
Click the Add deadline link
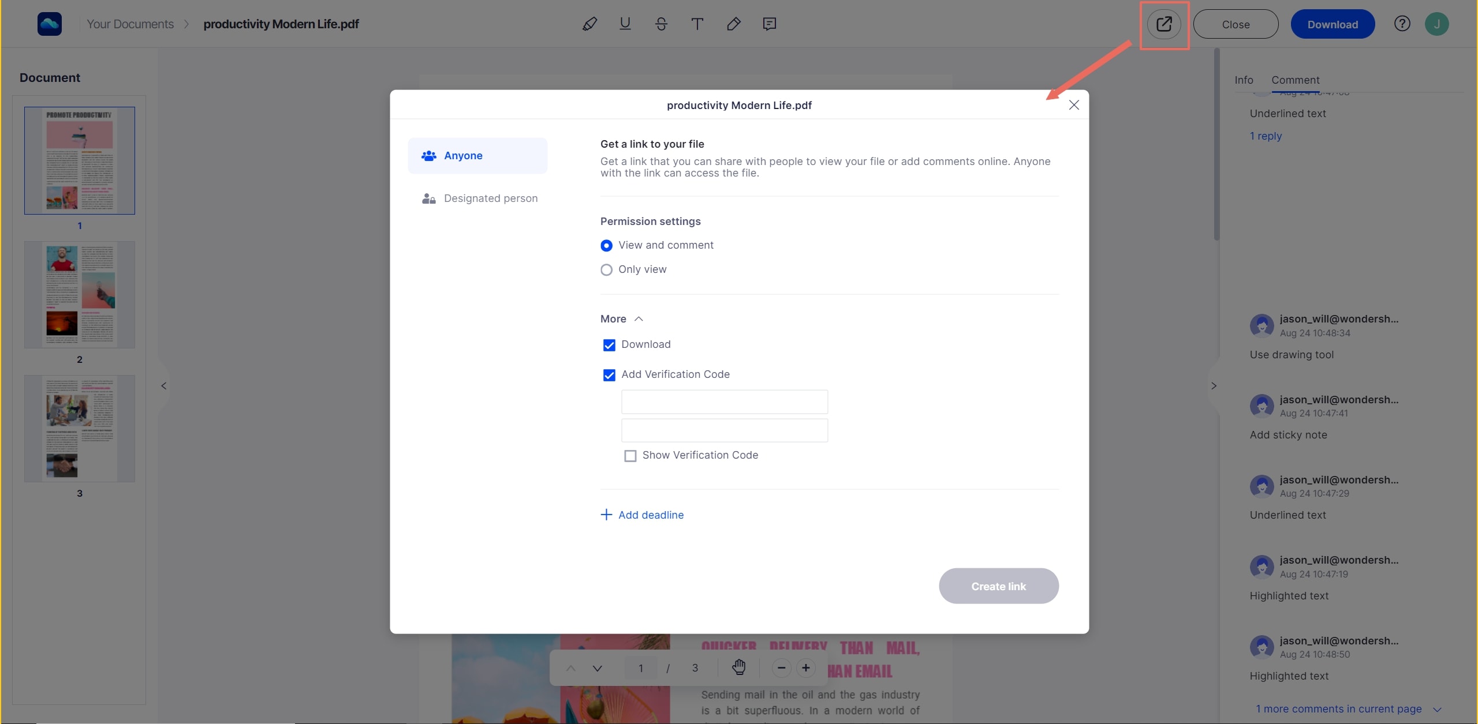coord(651,515)
